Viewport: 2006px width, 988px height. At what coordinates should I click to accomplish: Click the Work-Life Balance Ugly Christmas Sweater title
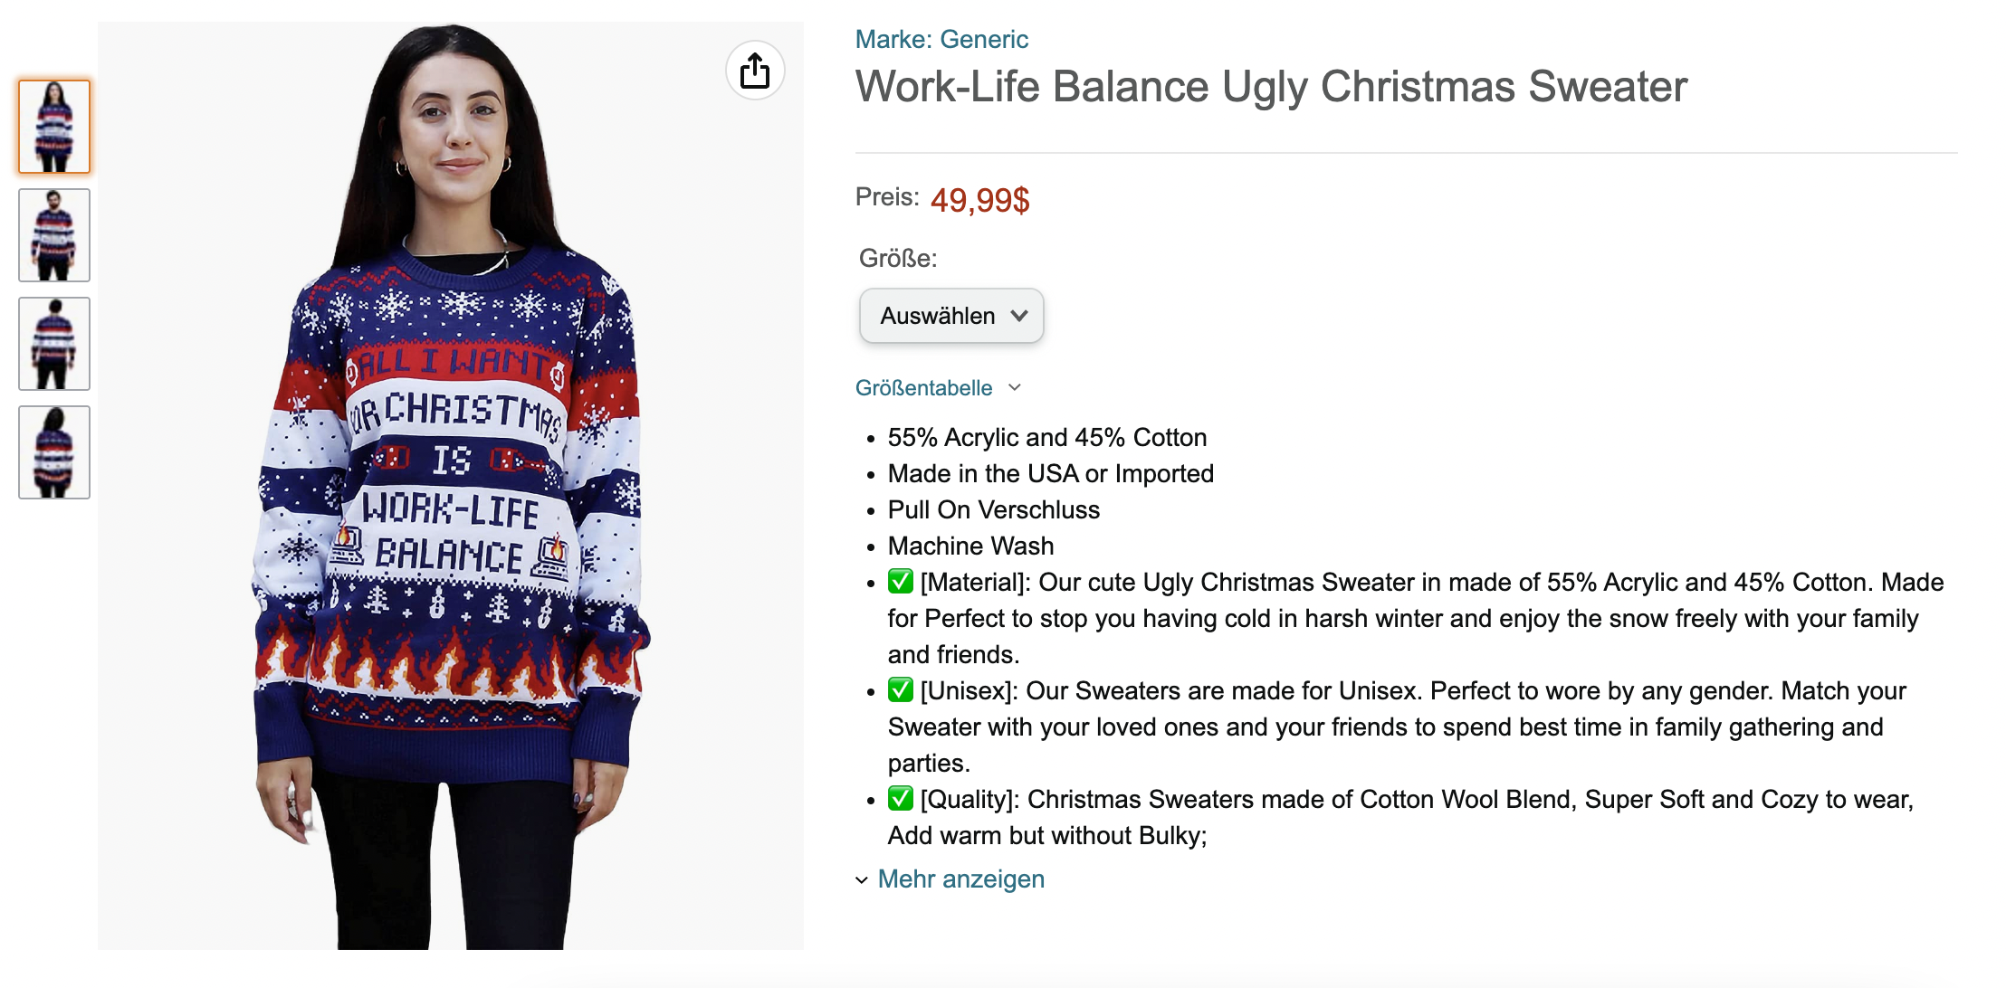point(1271,87)
